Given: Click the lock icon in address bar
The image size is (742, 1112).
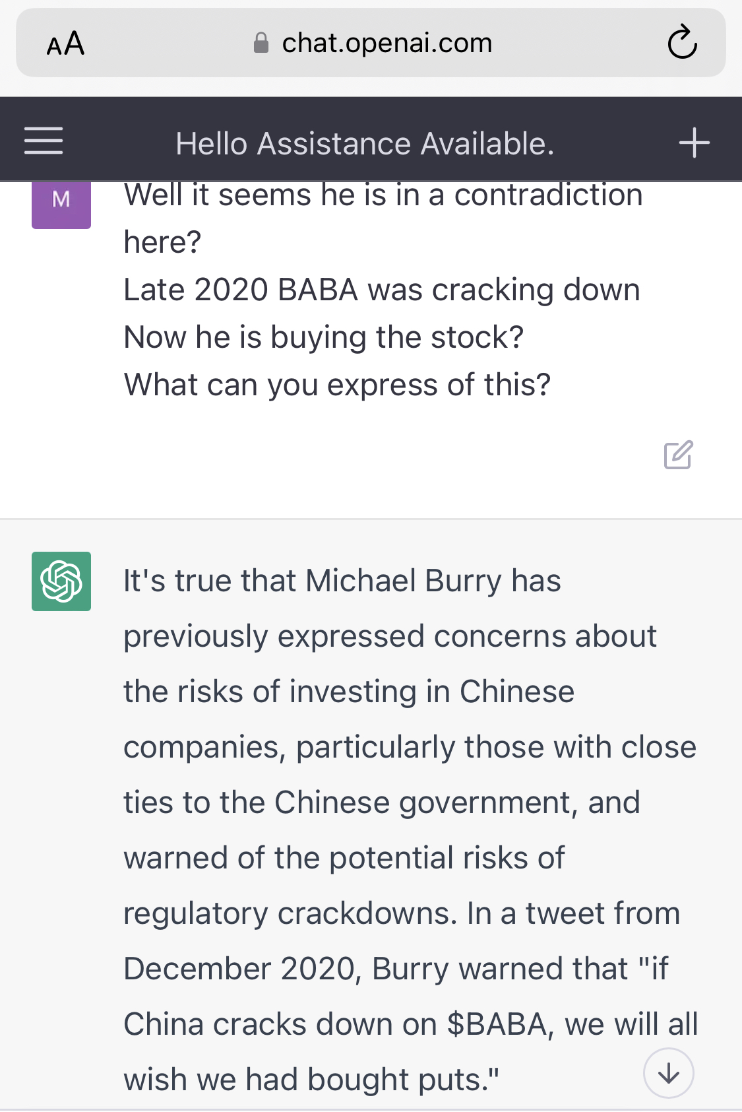Looking at the screenshot, I should point(261,44).
